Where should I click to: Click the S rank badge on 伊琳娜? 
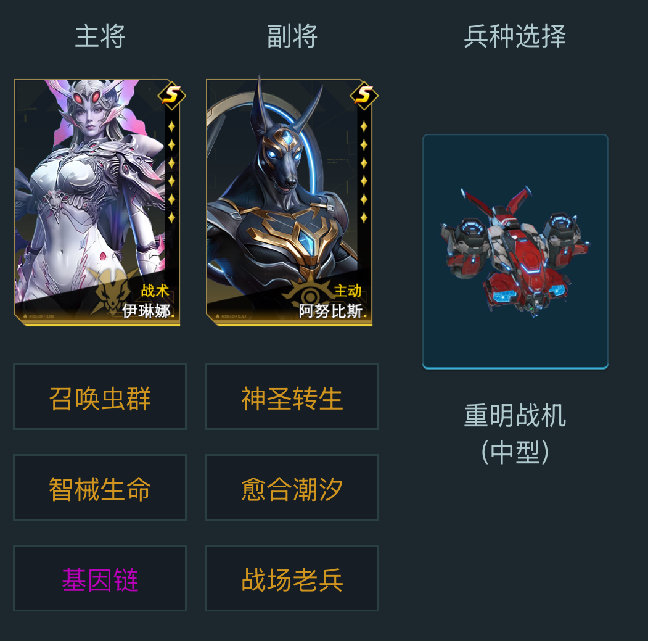171,96
